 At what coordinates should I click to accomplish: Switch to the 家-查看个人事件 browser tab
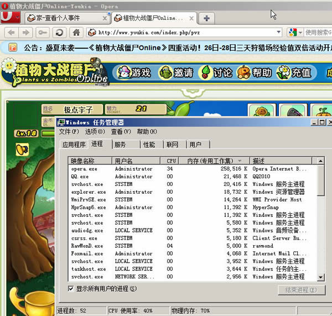tap(67, 18)
